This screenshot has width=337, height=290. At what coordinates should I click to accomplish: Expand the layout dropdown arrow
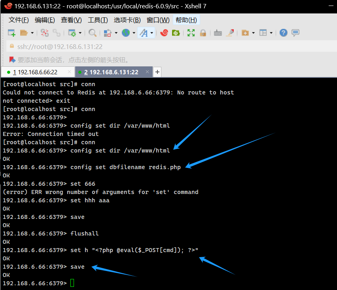[x=271, y=33]
